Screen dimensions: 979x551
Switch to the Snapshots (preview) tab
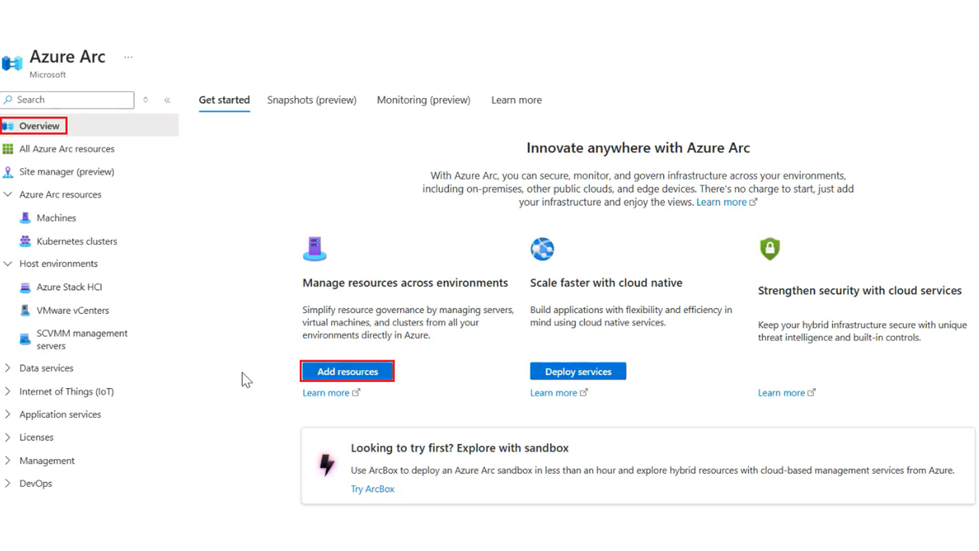pos(311,99)
